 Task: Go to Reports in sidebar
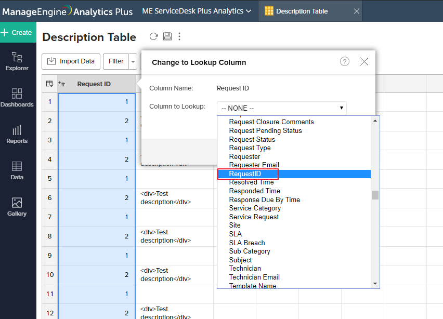click(17, 134)
